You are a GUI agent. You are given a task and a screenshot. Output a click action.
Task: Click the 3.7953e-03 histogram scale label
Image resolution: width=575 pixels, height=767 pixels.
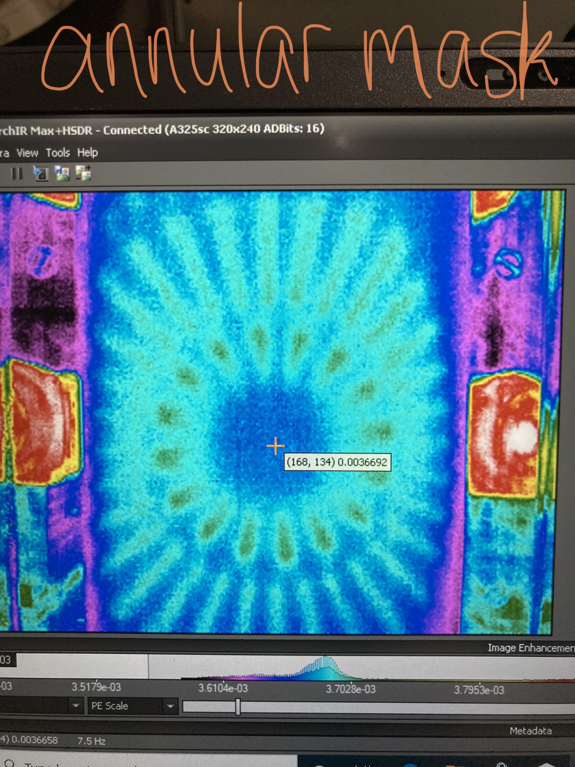pos(479,690)
